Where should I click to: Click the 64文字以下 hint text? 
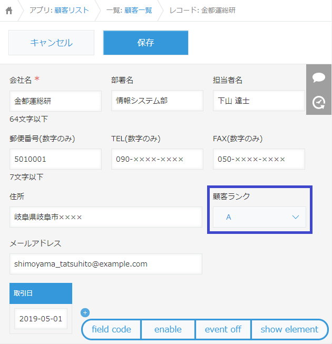pos(28,119)
